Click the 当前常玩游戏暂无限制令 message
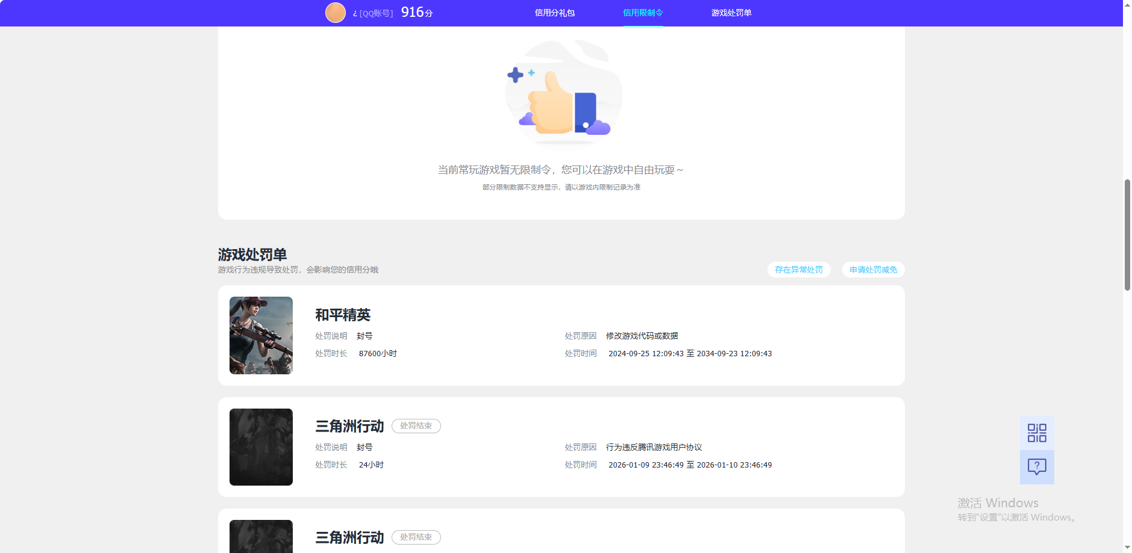This screenshot has height=553, width=1132. click(560, 170)
